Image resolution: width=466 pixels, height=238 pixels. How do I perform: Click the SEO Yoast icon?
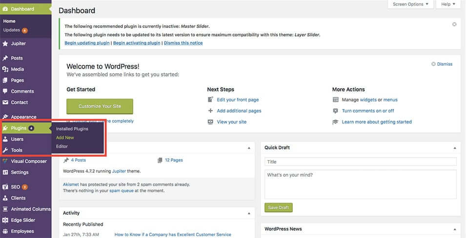[5, 187]
